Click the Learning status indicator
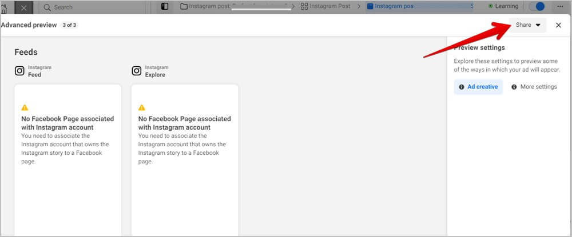Image resolution: width=572 pixels, height=237 pixels. click(x=503, y=6)
